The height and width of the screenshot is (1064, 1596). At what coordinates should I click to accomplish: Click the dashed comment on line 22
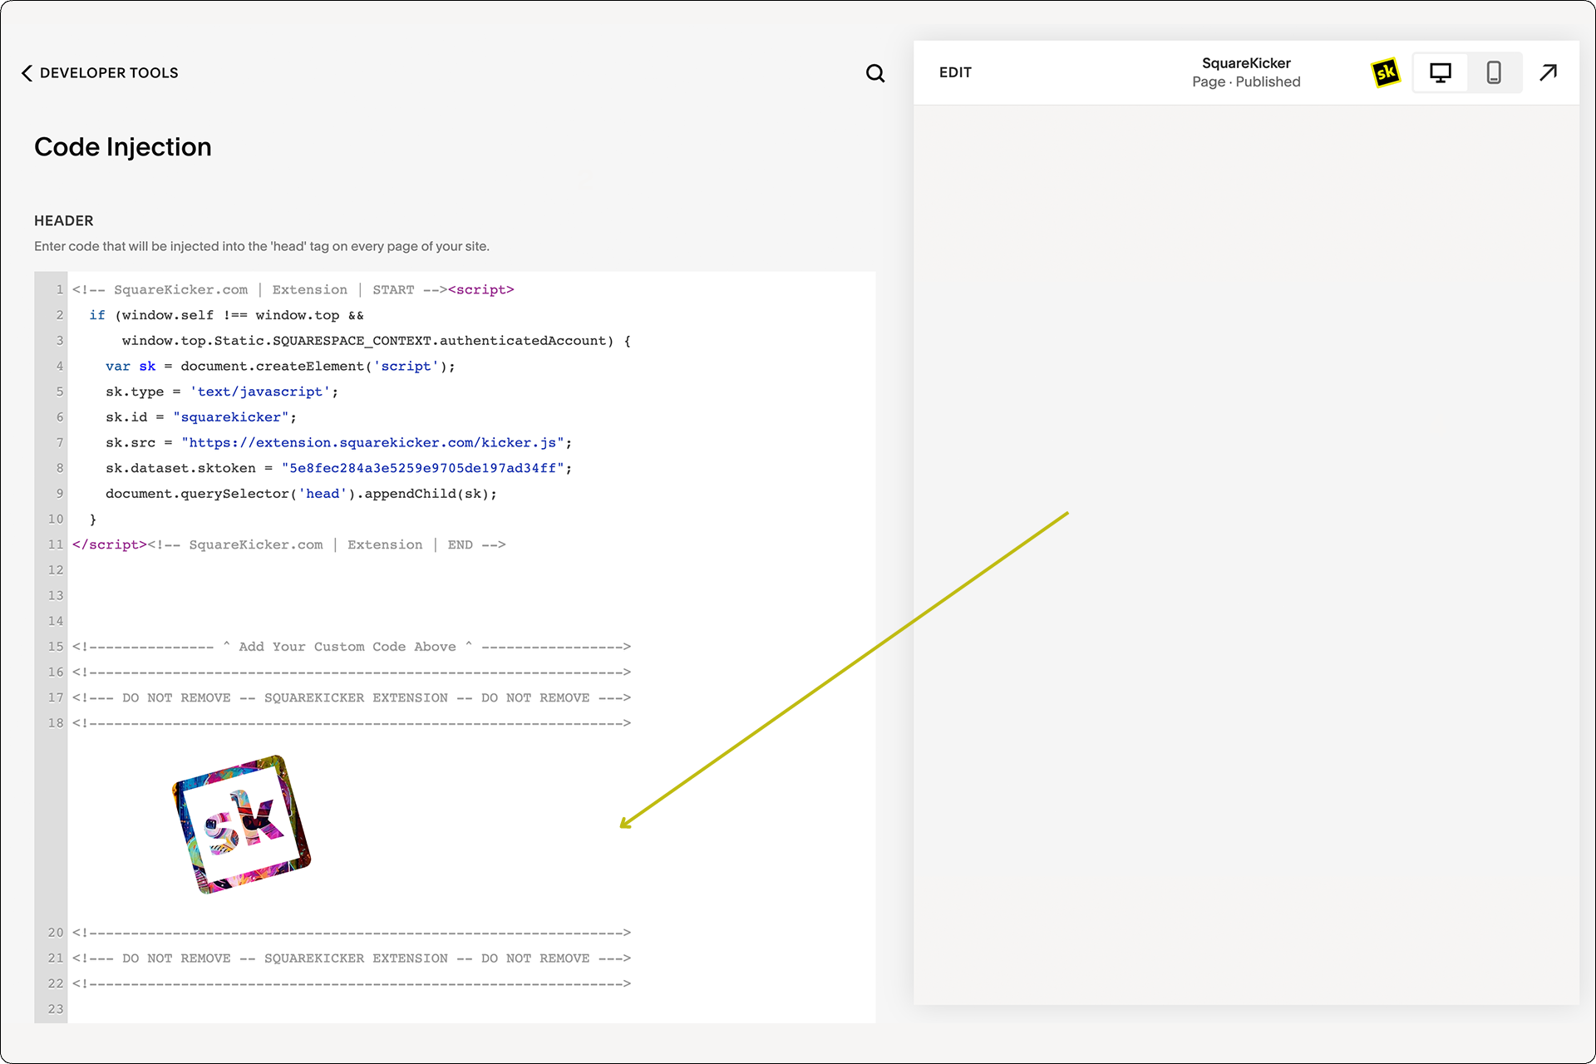tap(351, 984)
